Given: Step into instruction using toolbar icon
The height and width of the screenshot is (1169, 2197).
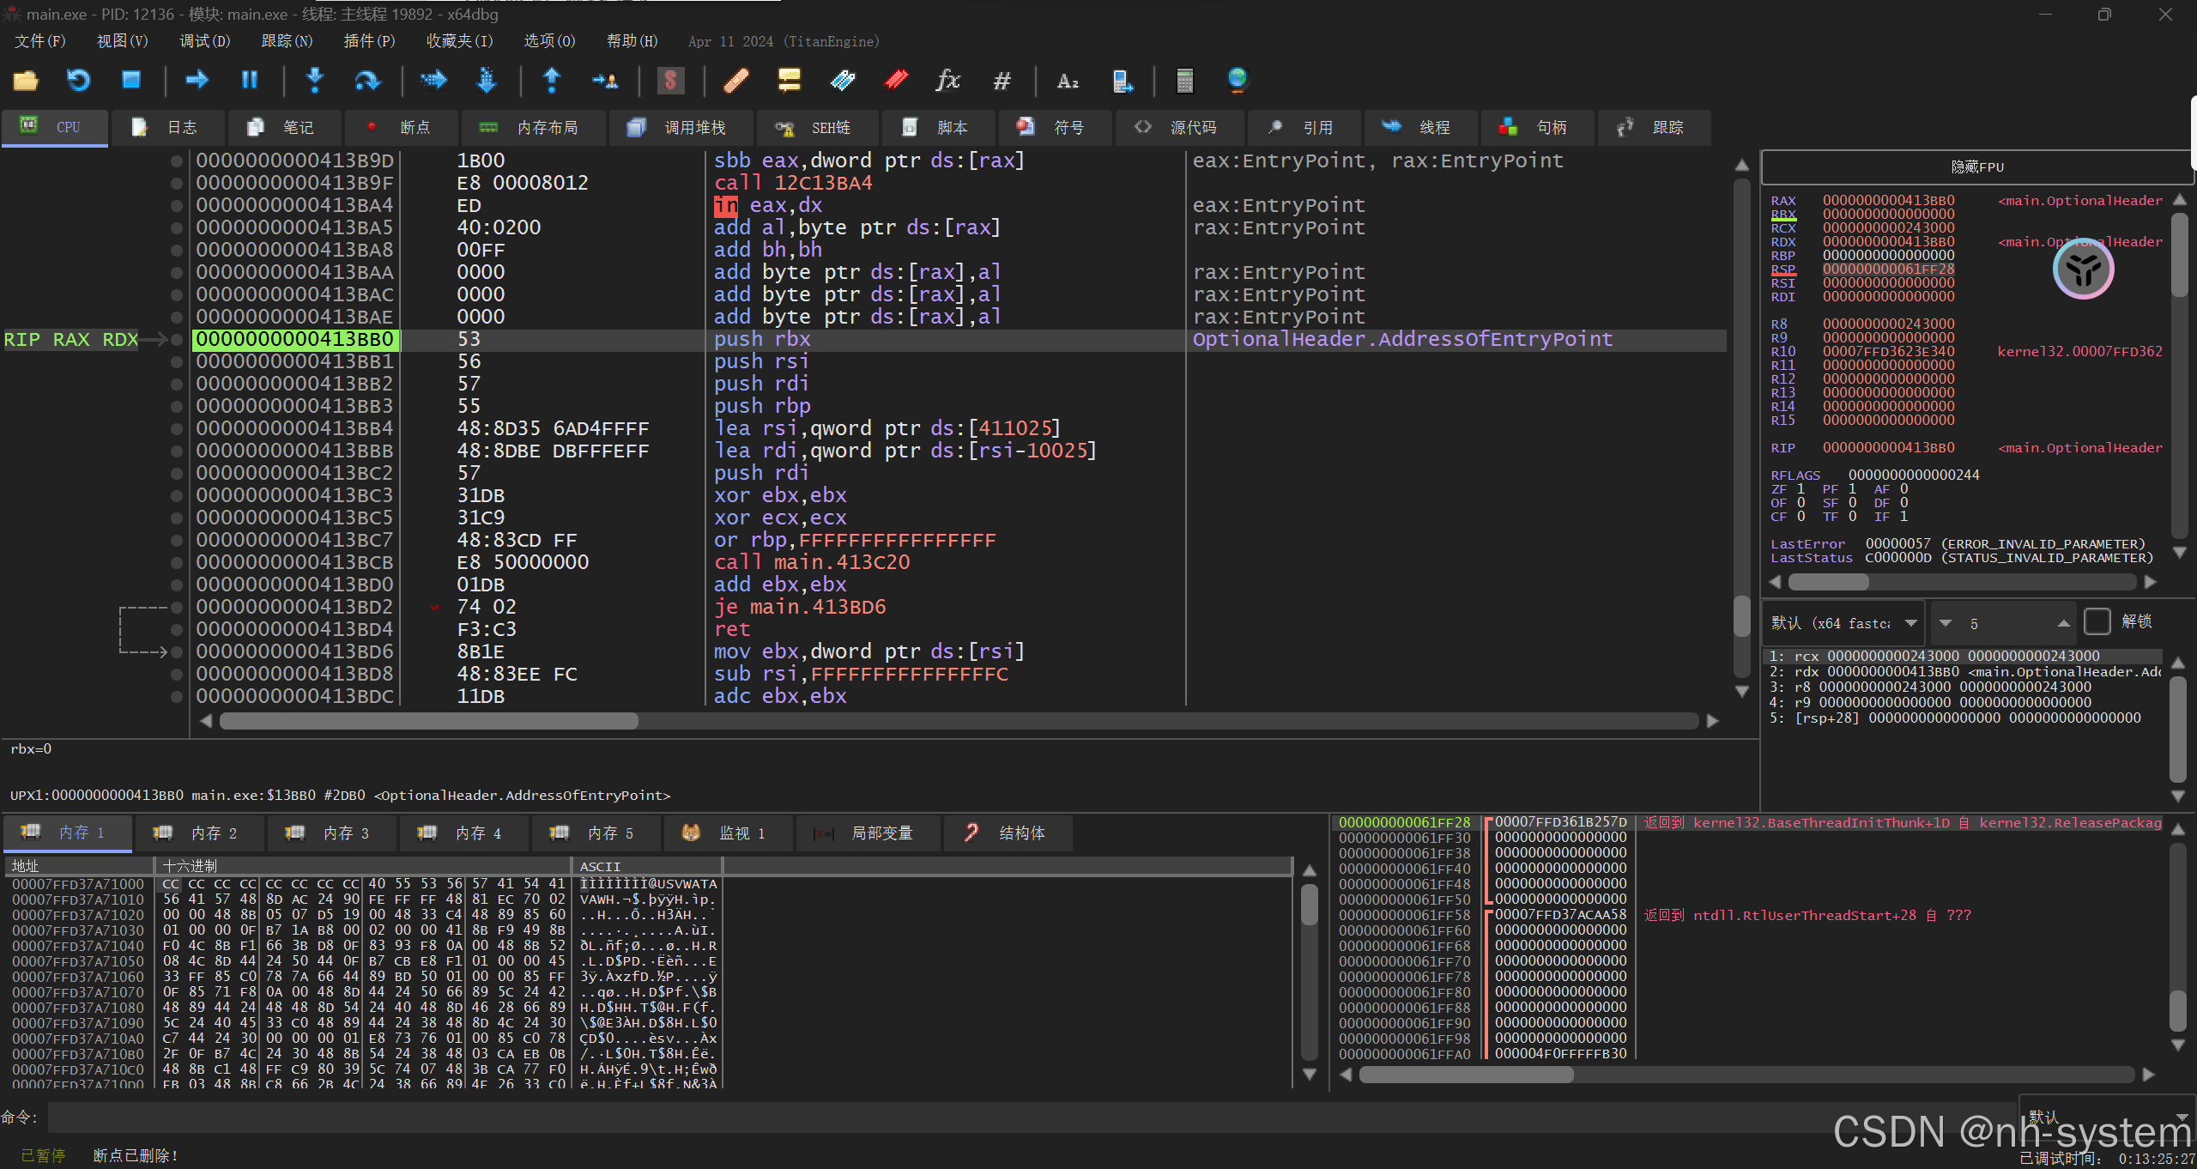Looking at the screenshot, I should point(315,80).
